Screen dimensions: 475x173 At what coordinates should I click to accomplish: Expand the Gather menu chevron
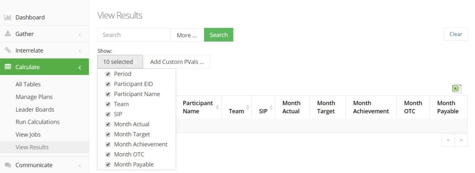[x=80, y=34]
